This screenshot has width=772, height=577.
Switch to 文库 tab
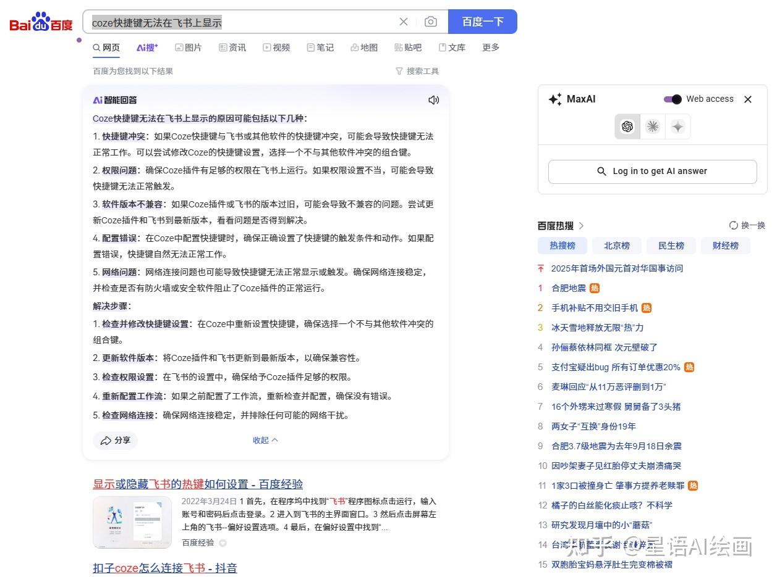pyautogui.click(x=452, y=48)
